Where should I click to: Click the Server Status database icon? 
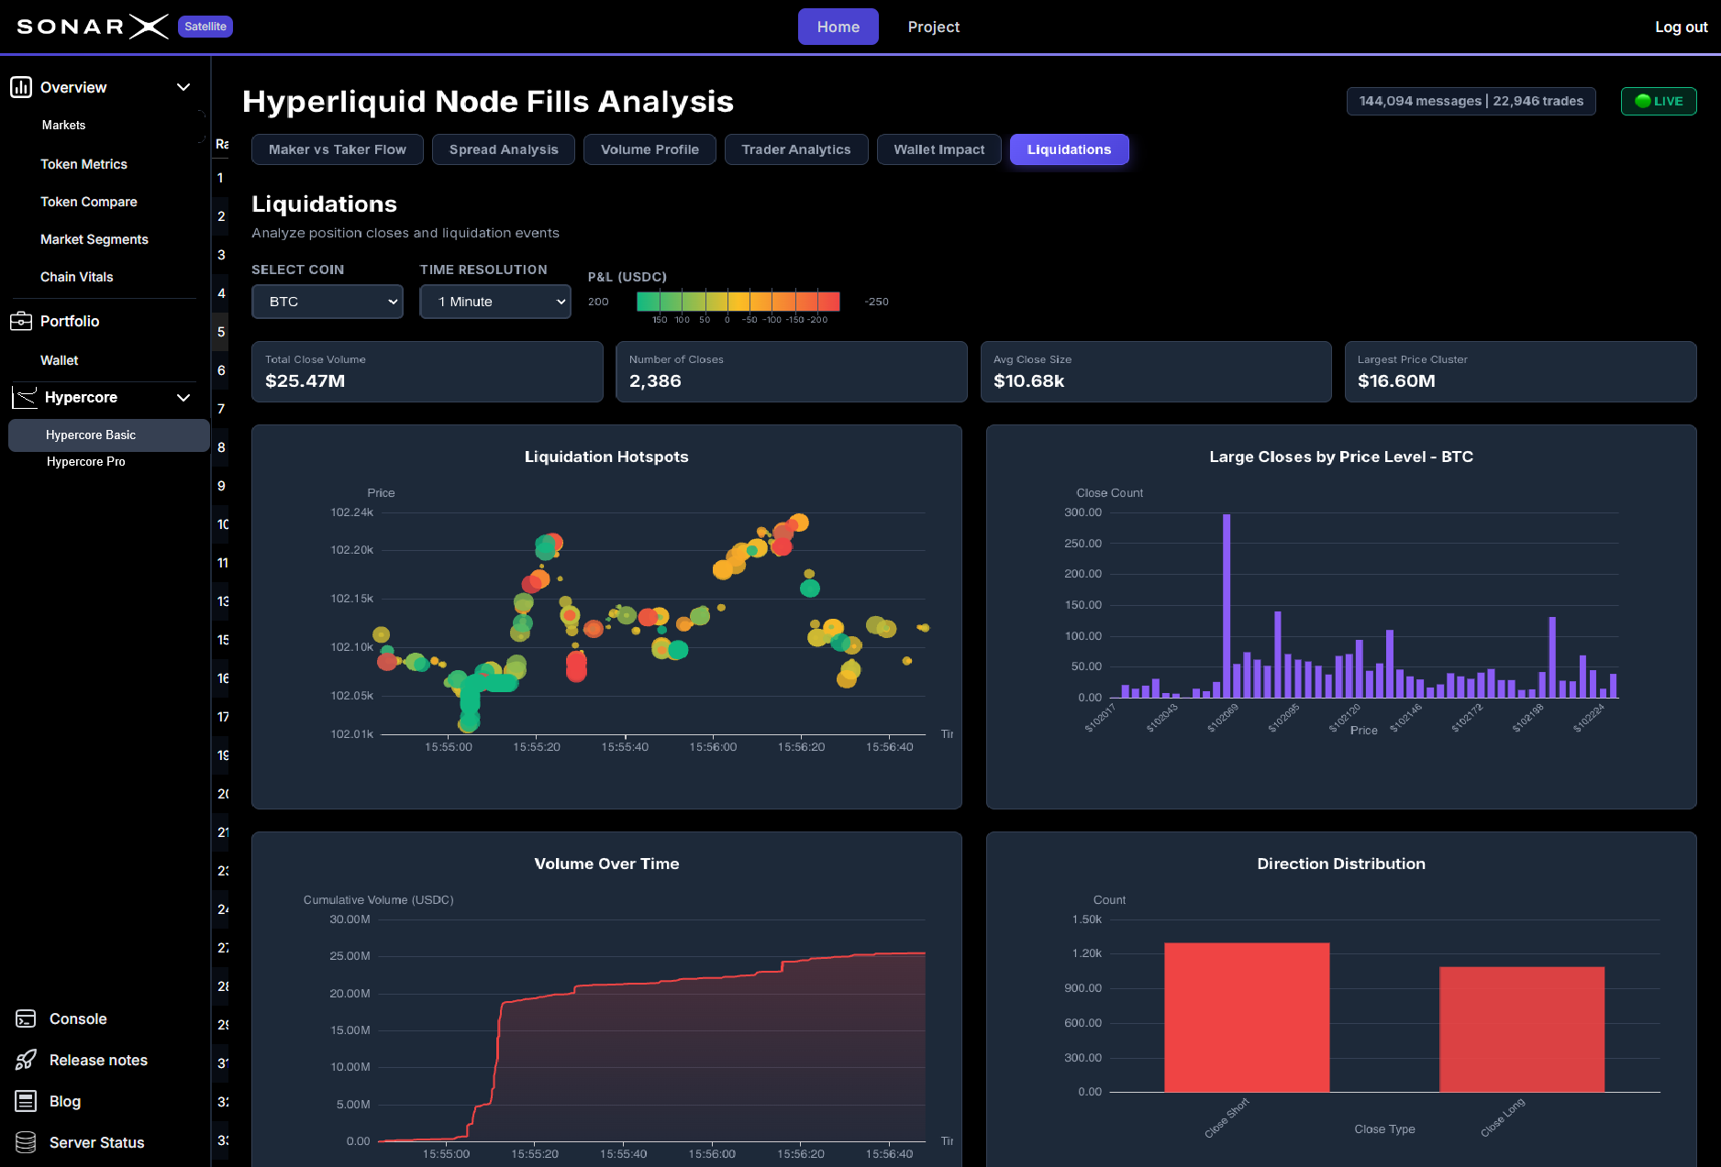click(x=26, y=1142)
